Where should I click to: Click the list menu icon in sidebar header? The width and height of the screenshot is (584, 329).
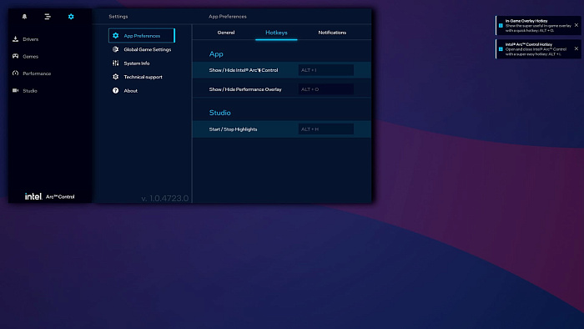pos(48,17)
